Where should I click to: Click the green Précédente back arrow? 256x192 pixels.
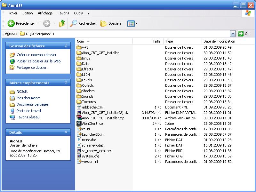11,23
